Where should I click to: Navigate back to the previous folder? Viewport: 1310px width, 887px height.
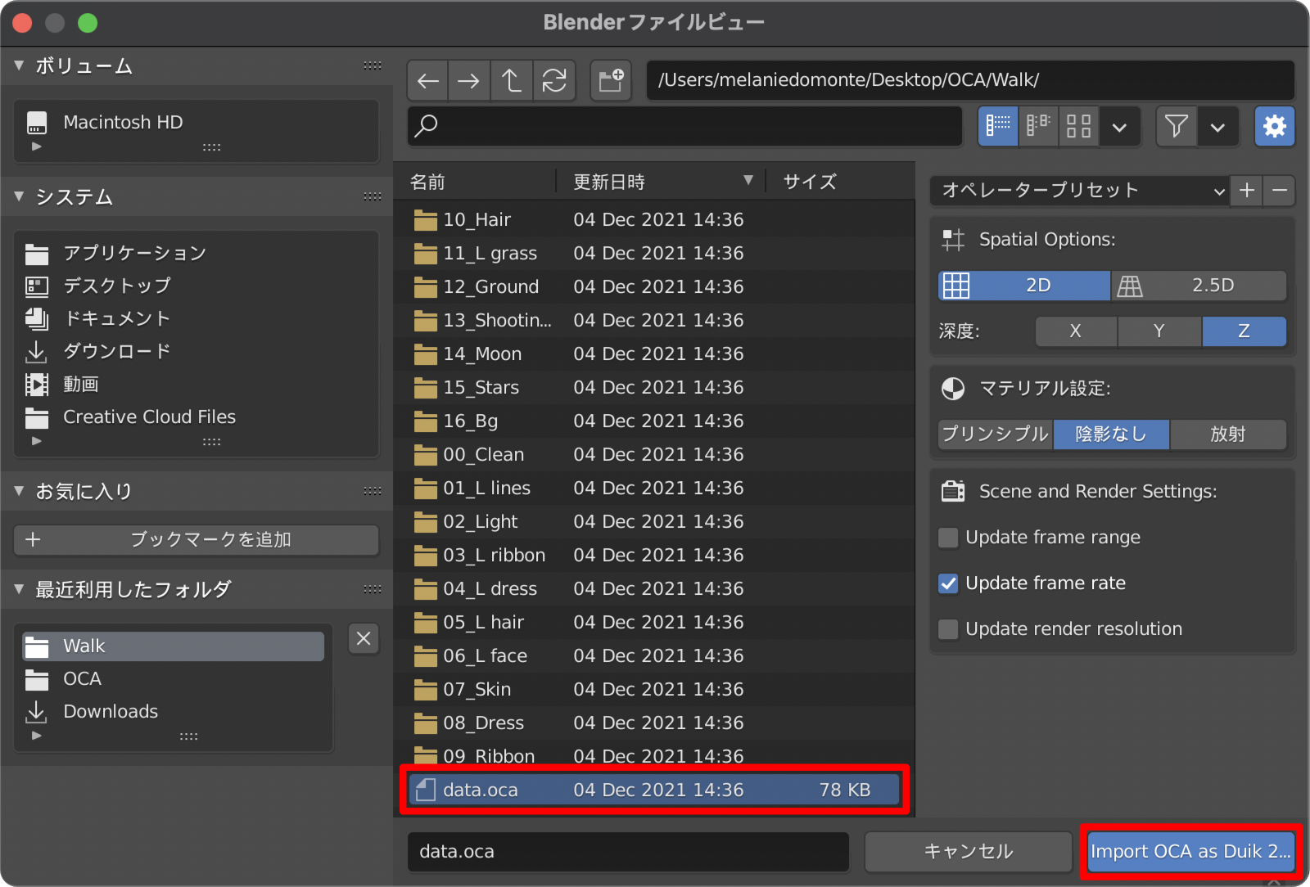[x=427, y=80]
